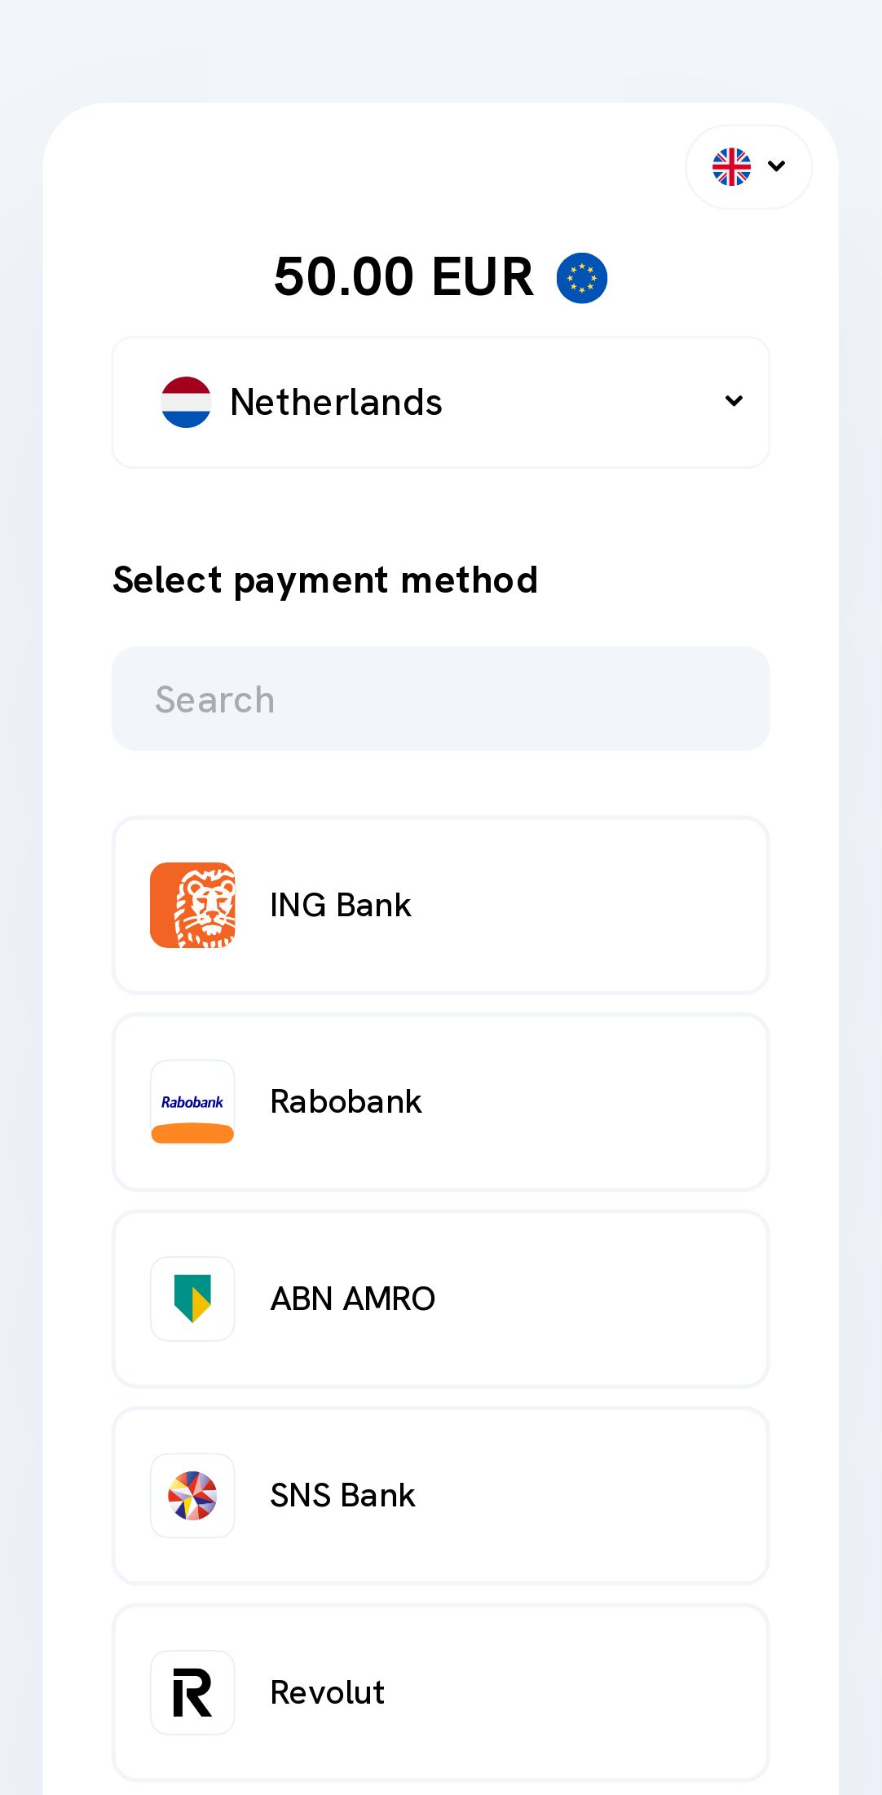Image resolution: width=882 pixels, height=1795 pixels.
Task: Click the EU flag currency icon
Action: [581, 278]
